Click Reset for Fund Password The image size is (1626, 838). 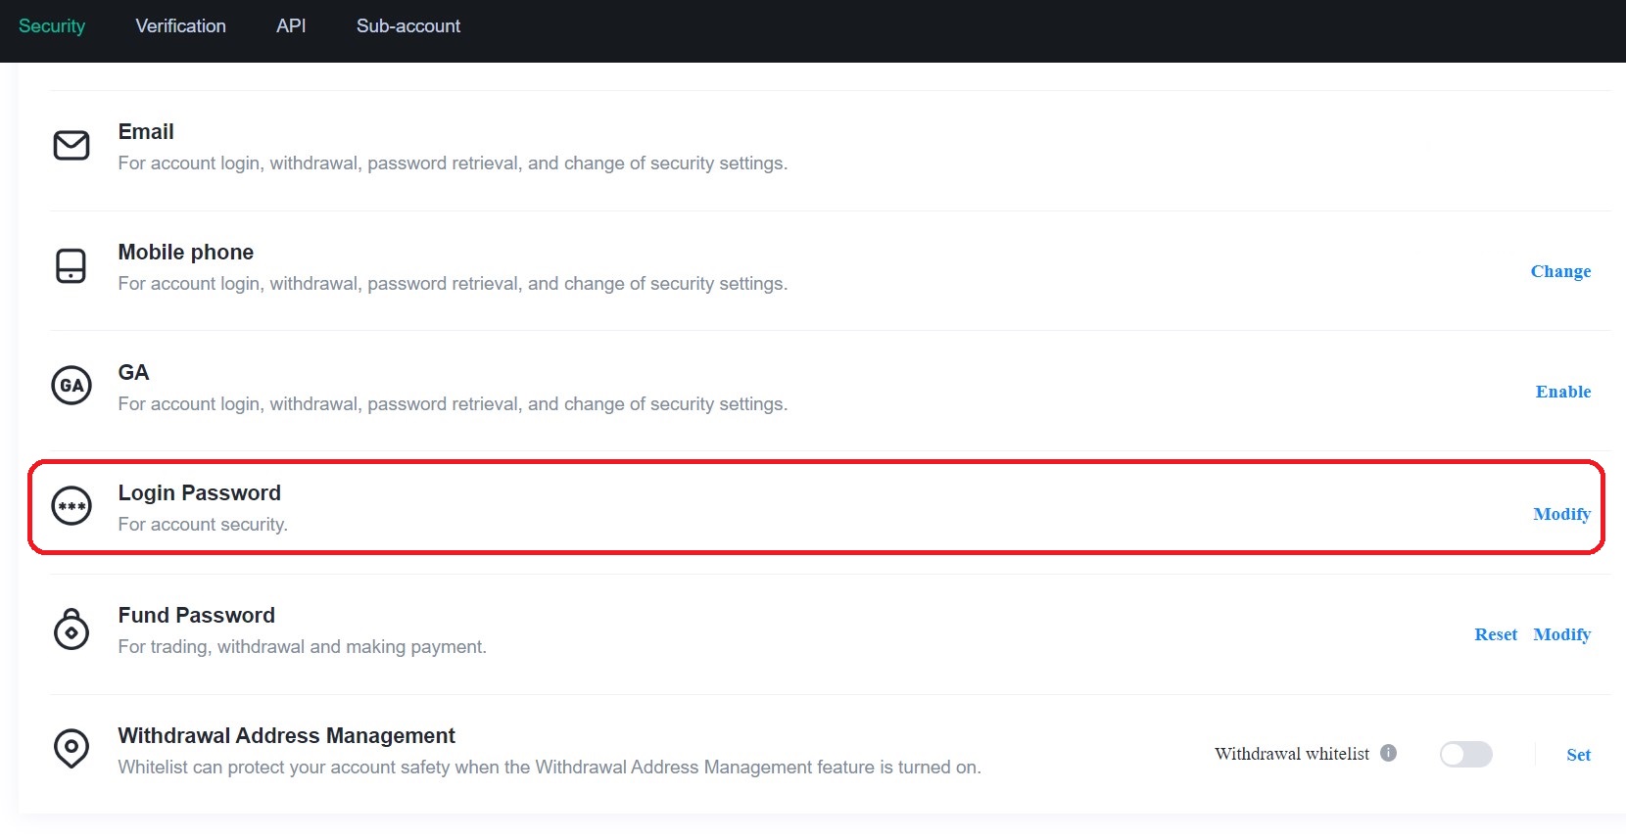[1496, 634]
